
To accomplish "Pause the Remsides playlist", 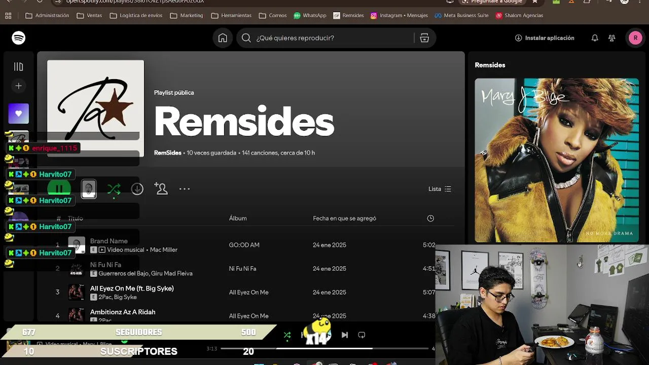I will click(x=59, y=189).
